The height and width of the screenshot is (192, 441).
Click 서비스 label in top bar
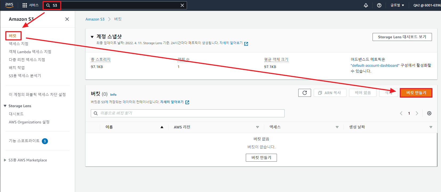point(34,5)
